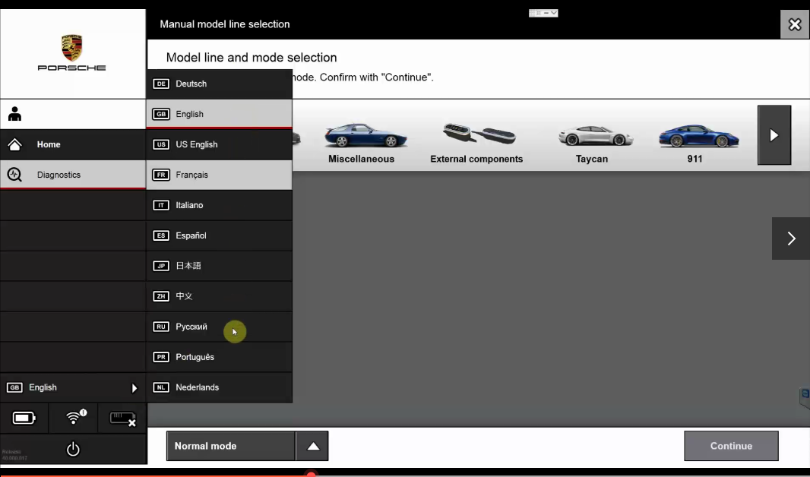Open the Wi-Fi connection status icon
Screen dimensions: 810x477
[74, 418]
